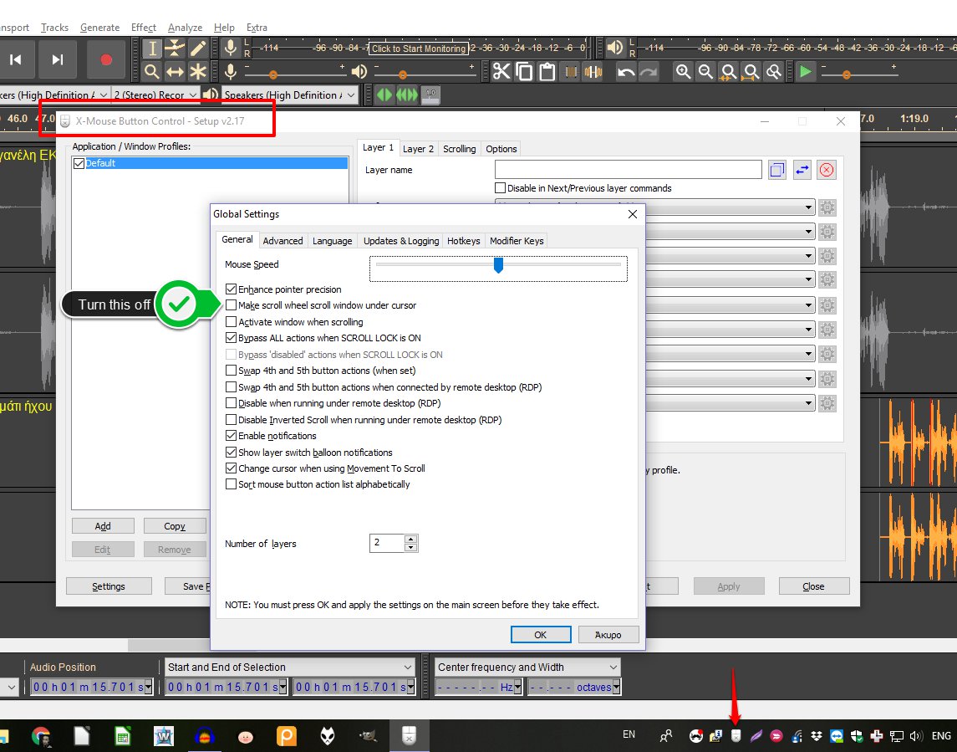957x752 pixels.
Task: Select the Zoom magnifier tool in tools toolbar
Action: coord(152,71)
